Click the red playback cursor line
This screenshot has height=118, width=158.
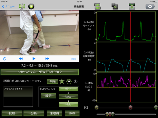[131, 57]
